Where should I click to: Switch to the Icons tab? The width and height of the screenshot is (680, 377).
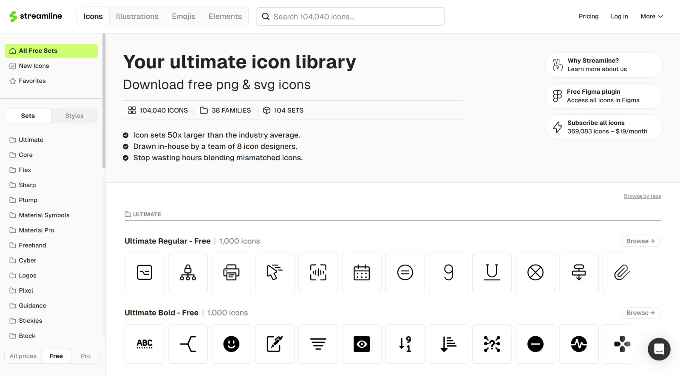[93, 17]
